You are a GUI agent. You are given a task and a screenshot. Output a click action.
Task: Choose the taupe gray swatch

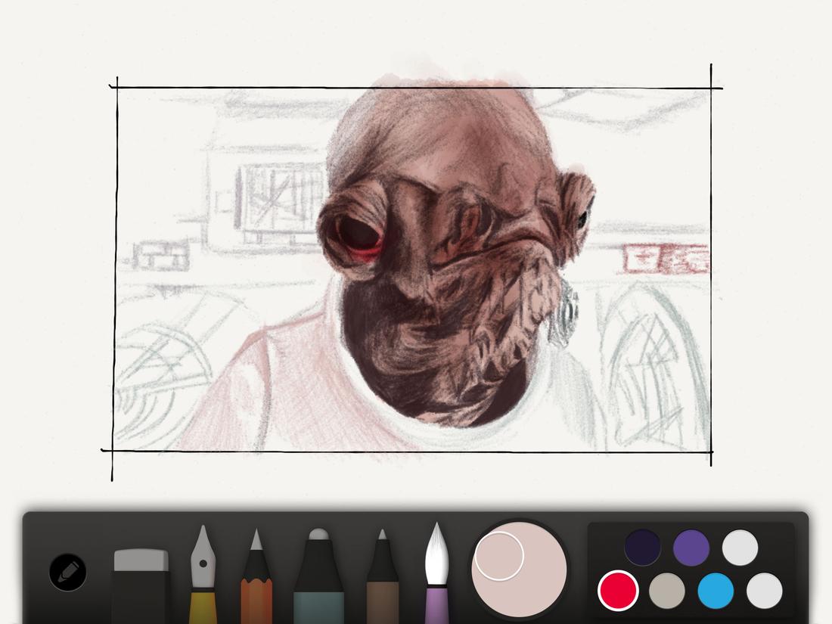(668, 590)
